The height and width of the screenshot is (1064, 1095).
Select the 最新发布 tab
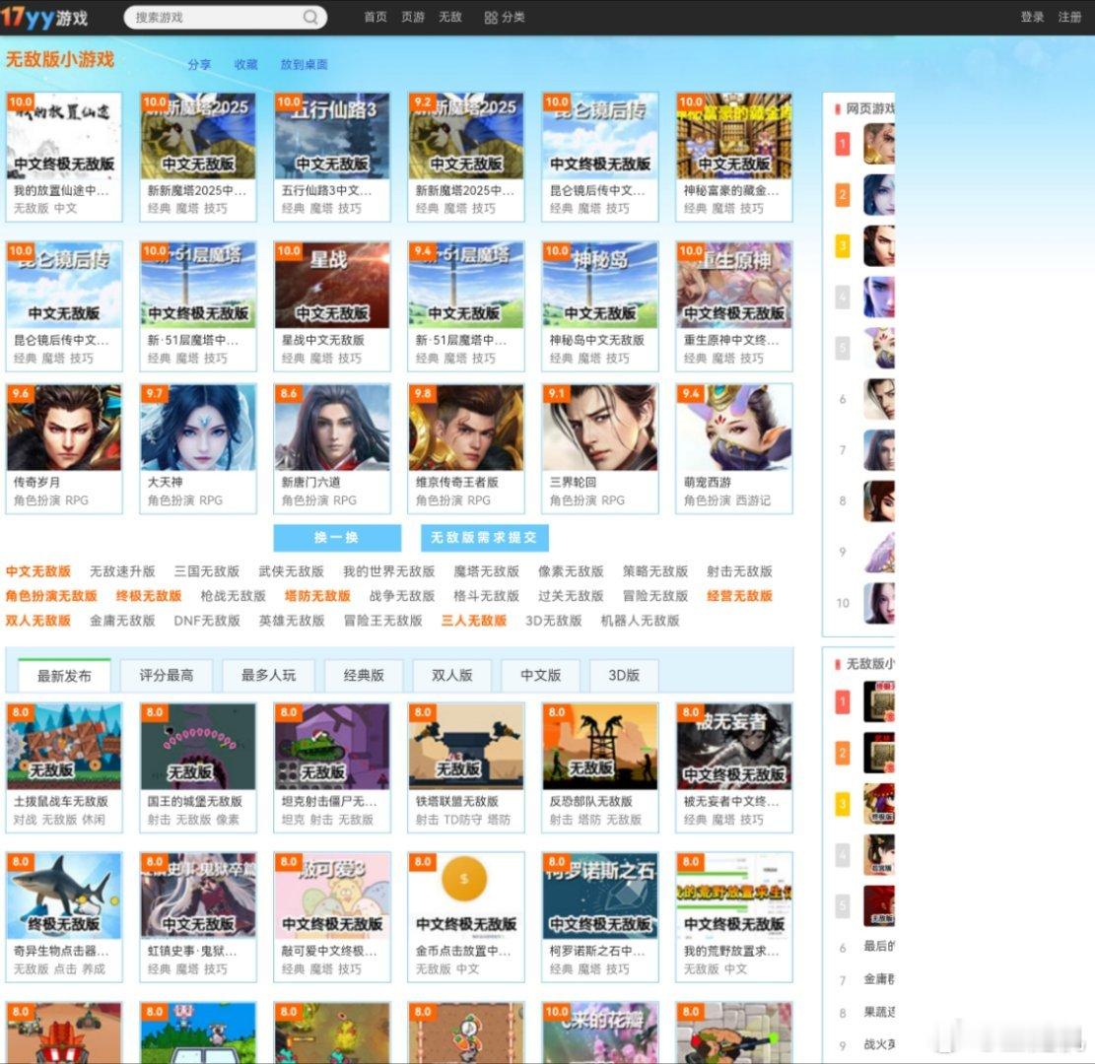(x=64, y=675)
